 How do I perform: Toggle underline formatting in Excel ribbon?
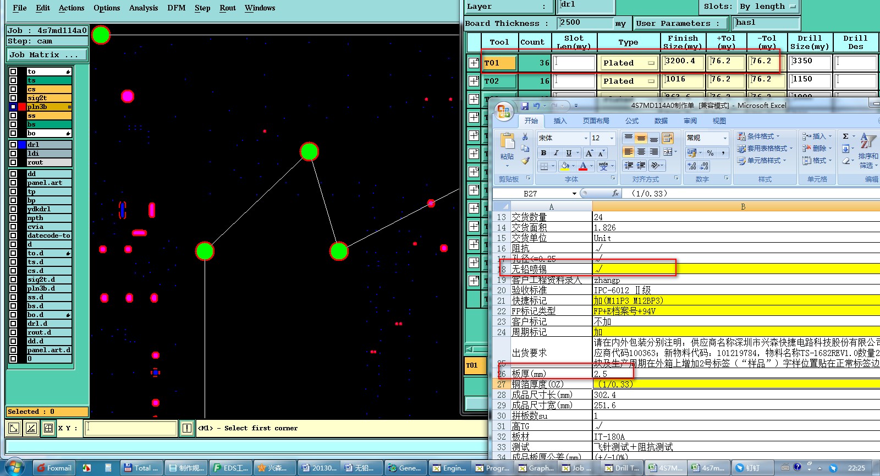(x=569, y=153)
